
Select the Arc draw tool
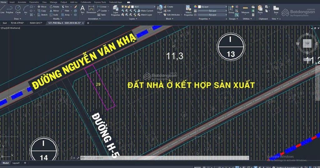(26, 10)
